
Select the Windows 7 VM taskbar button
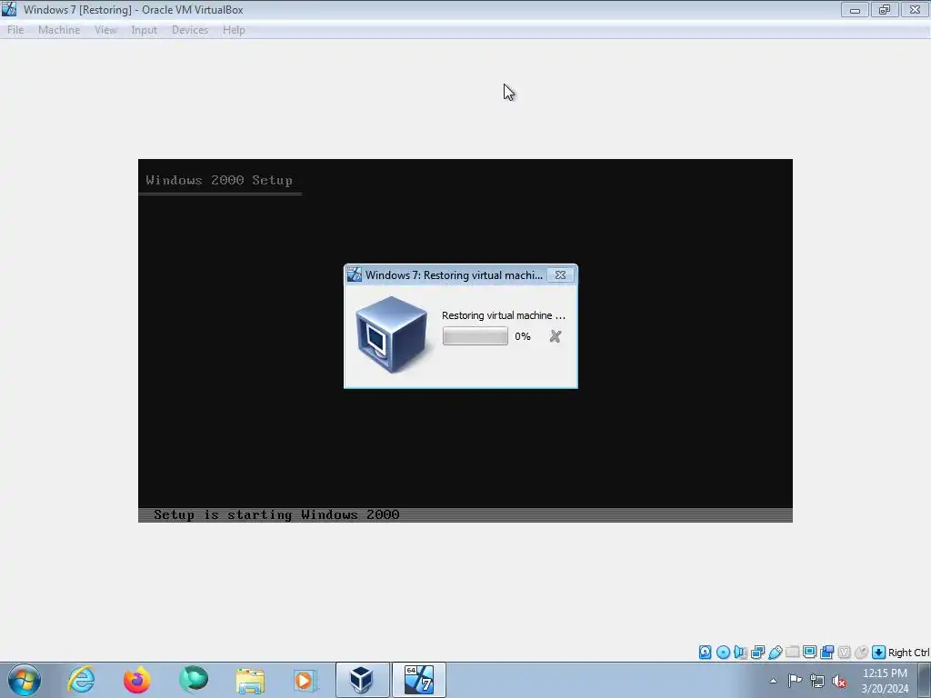(418, 680)
